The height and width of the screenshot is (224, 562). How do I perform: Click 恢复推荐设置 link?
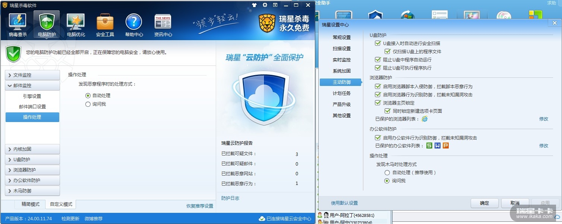pos(200,206)
